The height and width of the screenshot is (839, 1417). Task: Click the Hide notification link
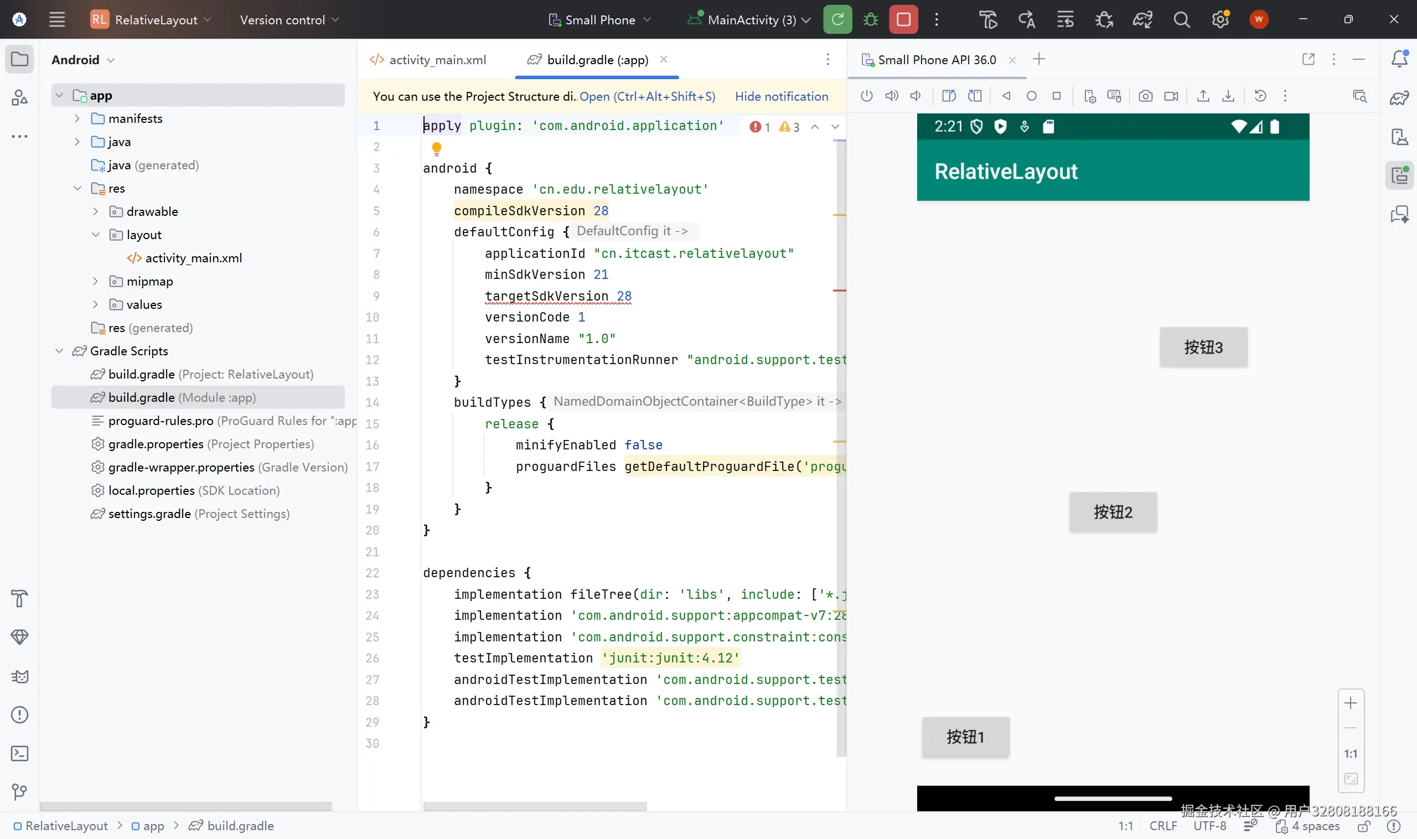click(781, 97)
